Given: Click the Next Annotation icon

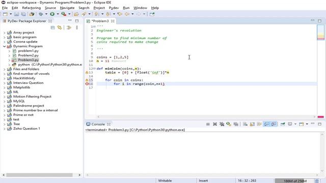Looking at the screenshot, I should (x=96, y=14).
